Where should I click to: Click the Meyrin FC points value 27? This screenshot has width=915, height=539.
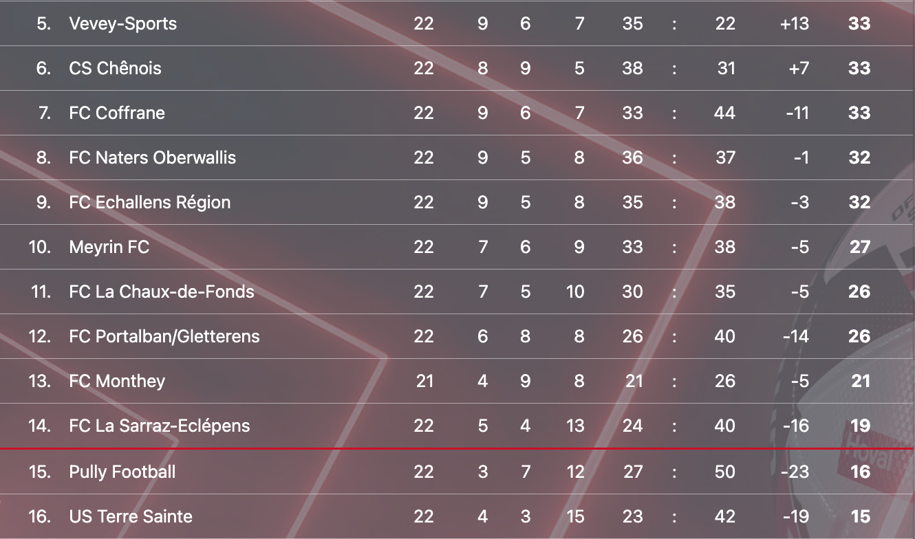(x=859, y=247)
